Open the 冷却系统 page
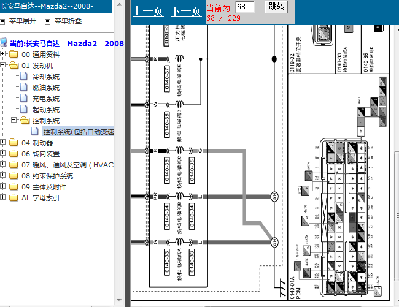 tap(46, 77)
